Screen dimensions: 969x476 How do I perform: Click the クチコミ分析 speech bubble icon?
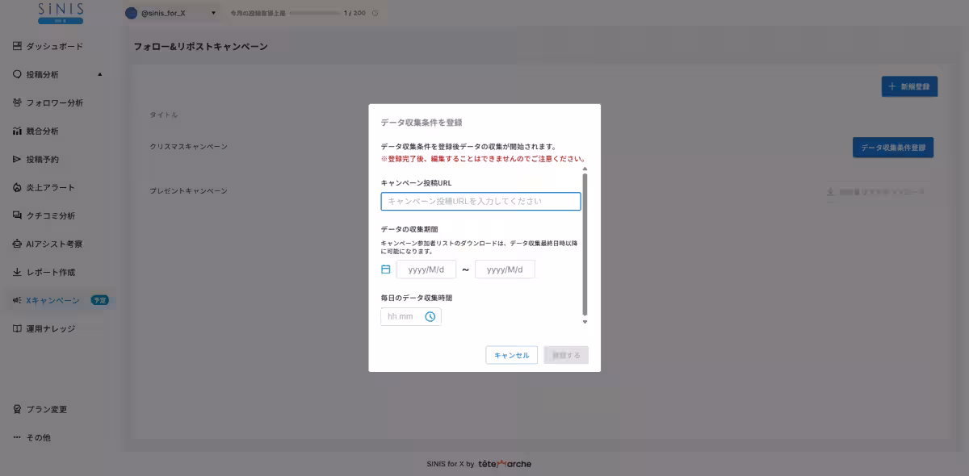pos(17,215)
